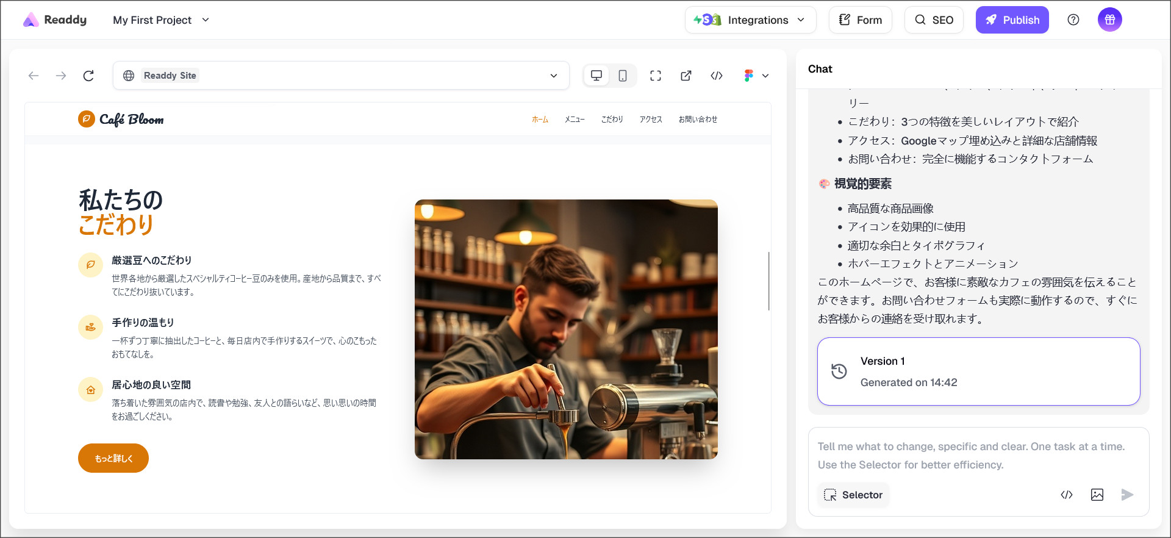Switch to desktop preview mode
The height and width of the screenshot is (538, 1171).
pos(596,76)
